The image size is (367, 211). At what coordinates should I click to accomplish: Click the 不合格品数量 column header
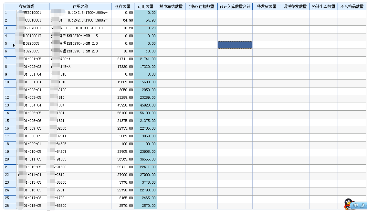pos(352,6)
